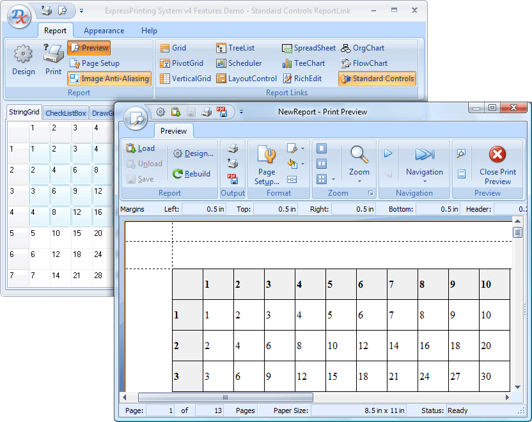Expand the Navigation dropdown
The width and height of the screenshot is (532, 422).
pos(425,182)
